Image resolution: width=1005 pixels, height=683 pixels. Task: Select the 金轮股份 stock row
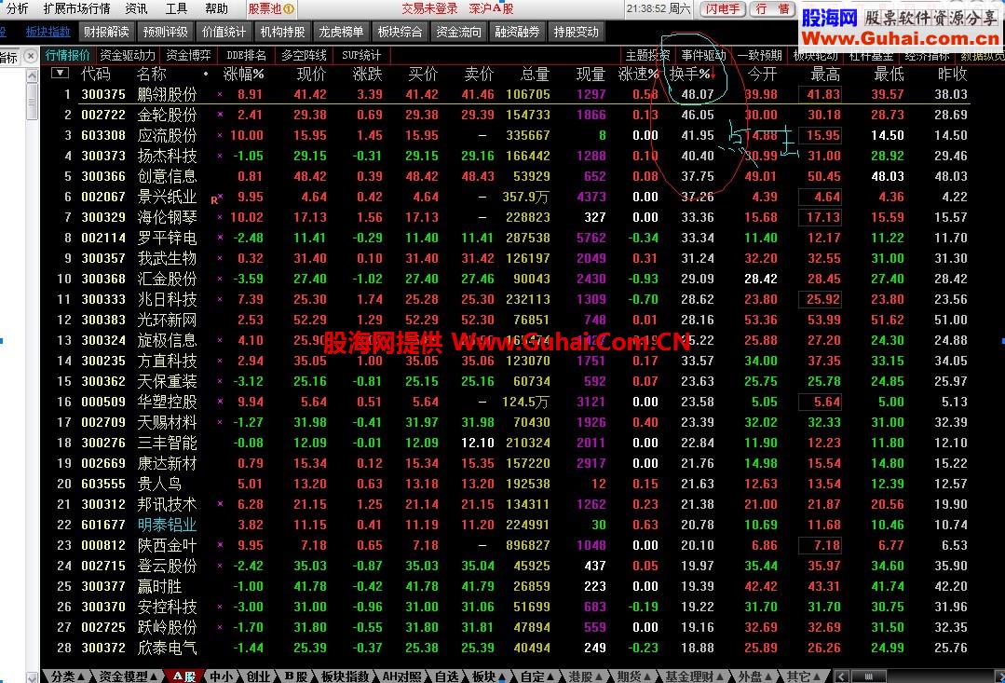coord(506,115)
